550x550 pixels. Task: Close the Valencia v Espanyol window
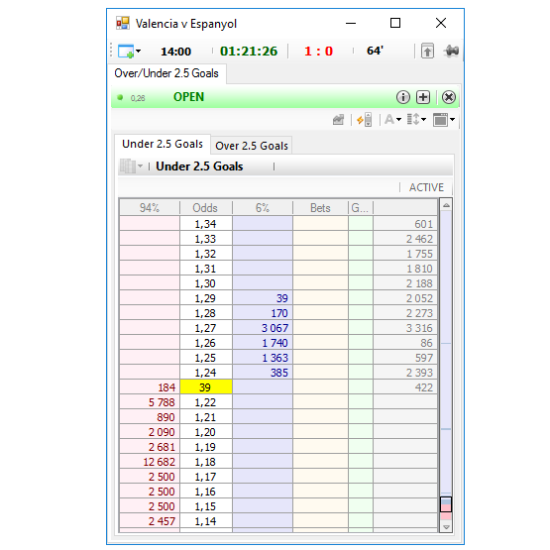tap(441, 23)
